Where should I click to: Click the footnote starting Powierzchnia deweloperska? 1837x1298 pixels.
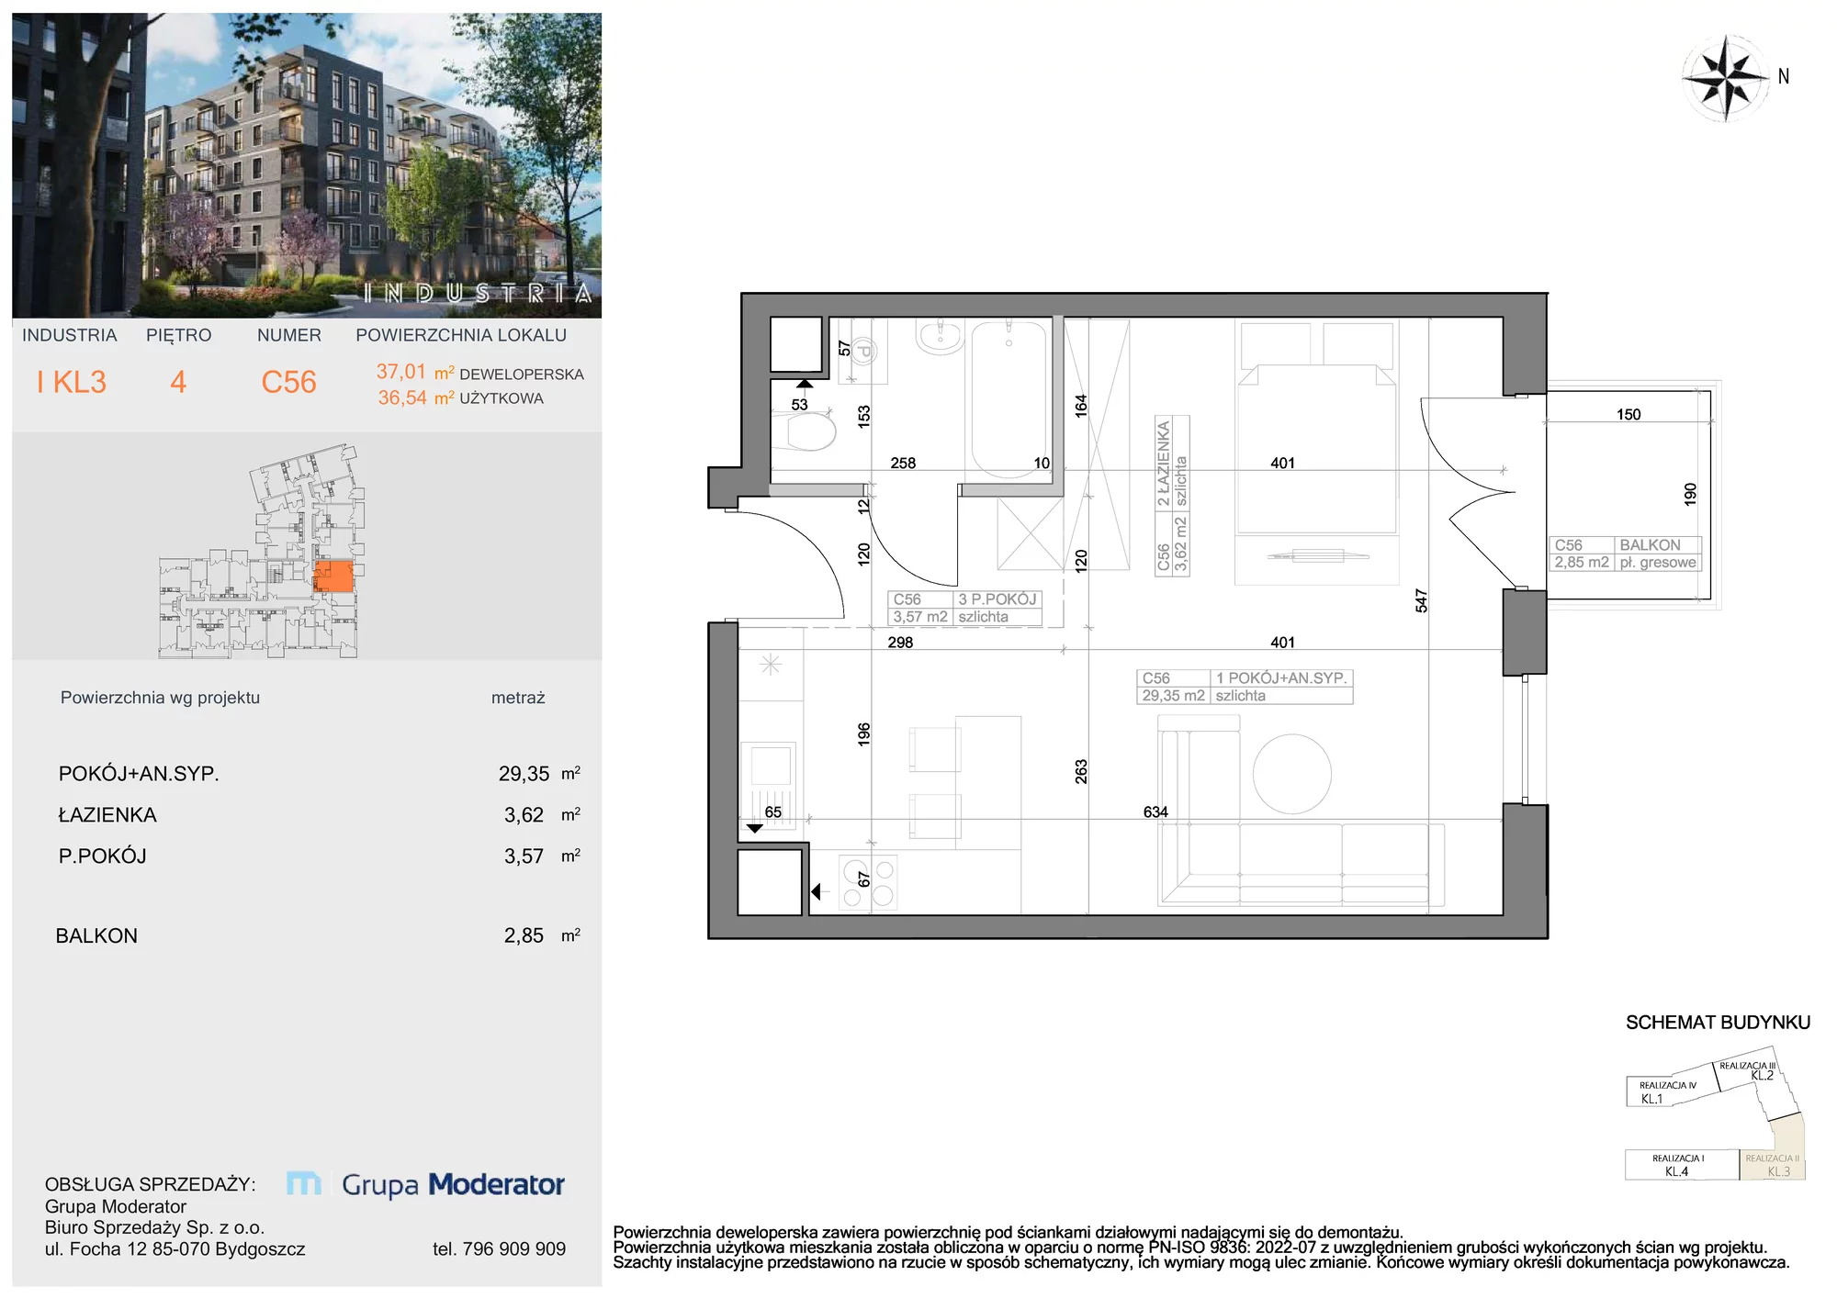(x=1008, y=1233)
